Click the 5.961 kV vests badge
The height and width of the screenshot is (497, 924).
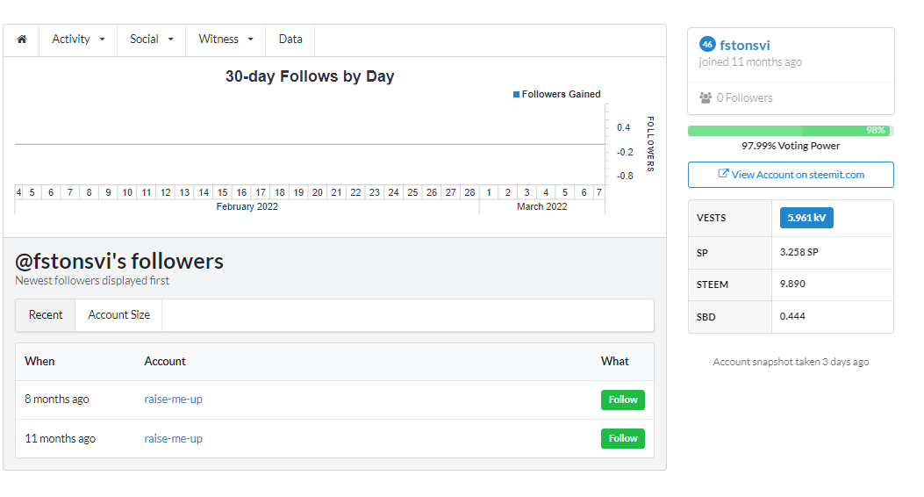[x=806, y=218]
